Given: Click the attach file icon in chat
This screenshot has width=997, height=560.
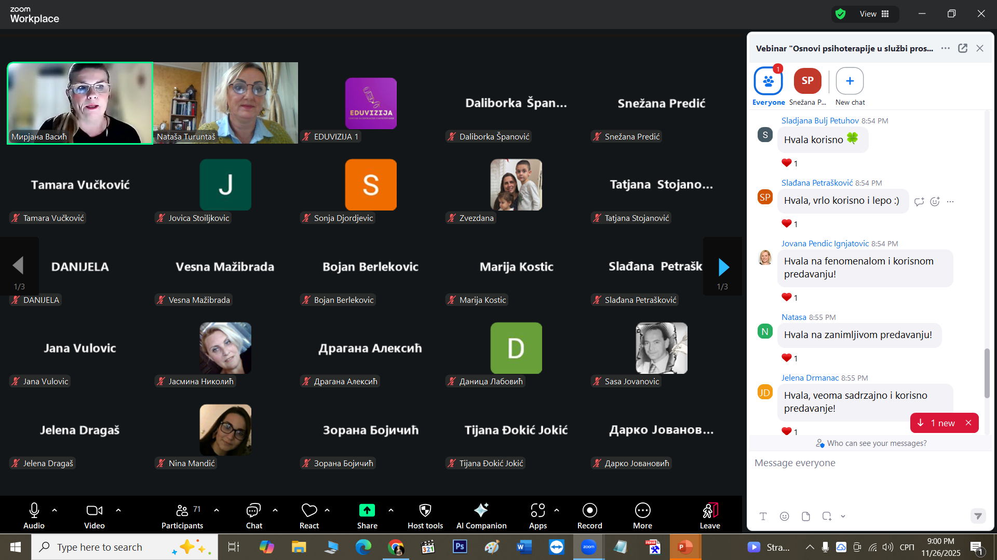Looking at the screenshot, I should tap(805, 516).
